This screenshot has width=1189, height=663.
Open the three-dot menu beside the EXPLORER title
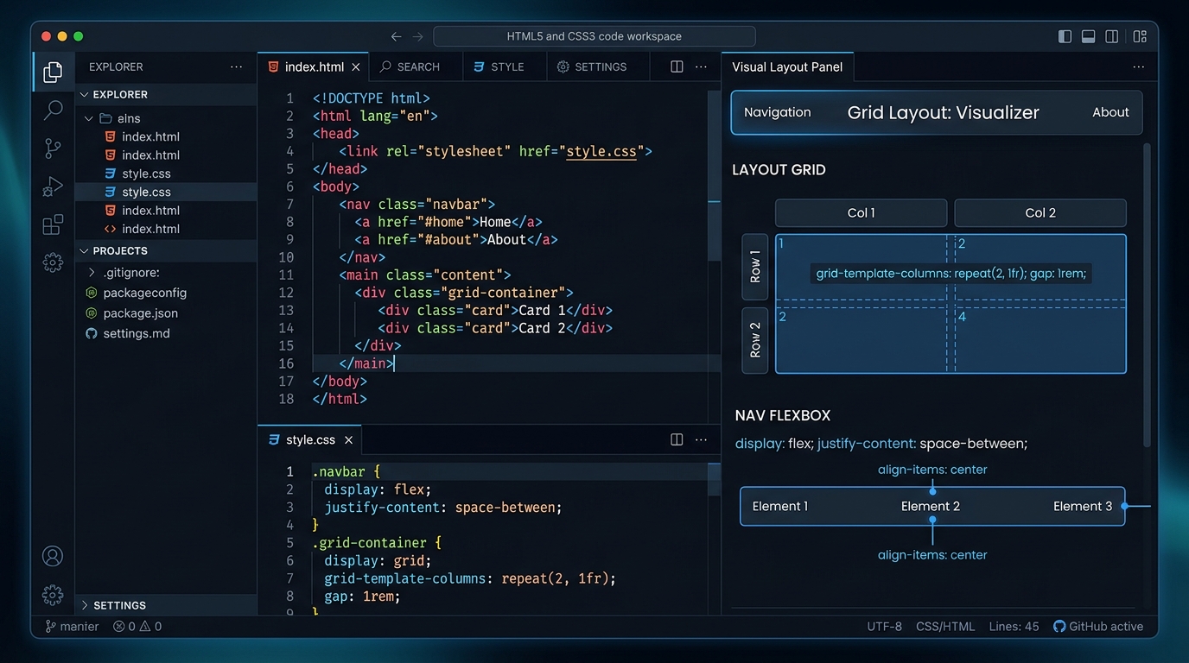[237, 66]
